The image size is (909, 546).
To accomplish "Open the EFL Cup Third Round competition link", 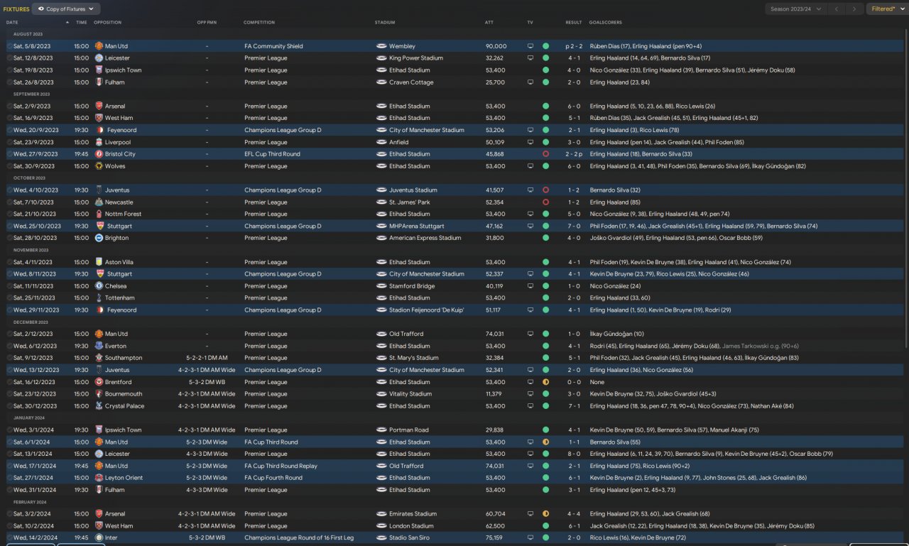I will click(x=272, y=154).
